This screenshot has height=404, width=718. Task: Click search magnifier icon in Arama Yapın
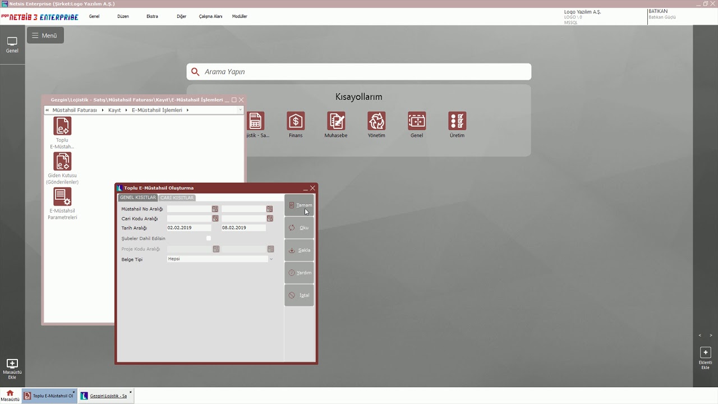pos(195,72)
